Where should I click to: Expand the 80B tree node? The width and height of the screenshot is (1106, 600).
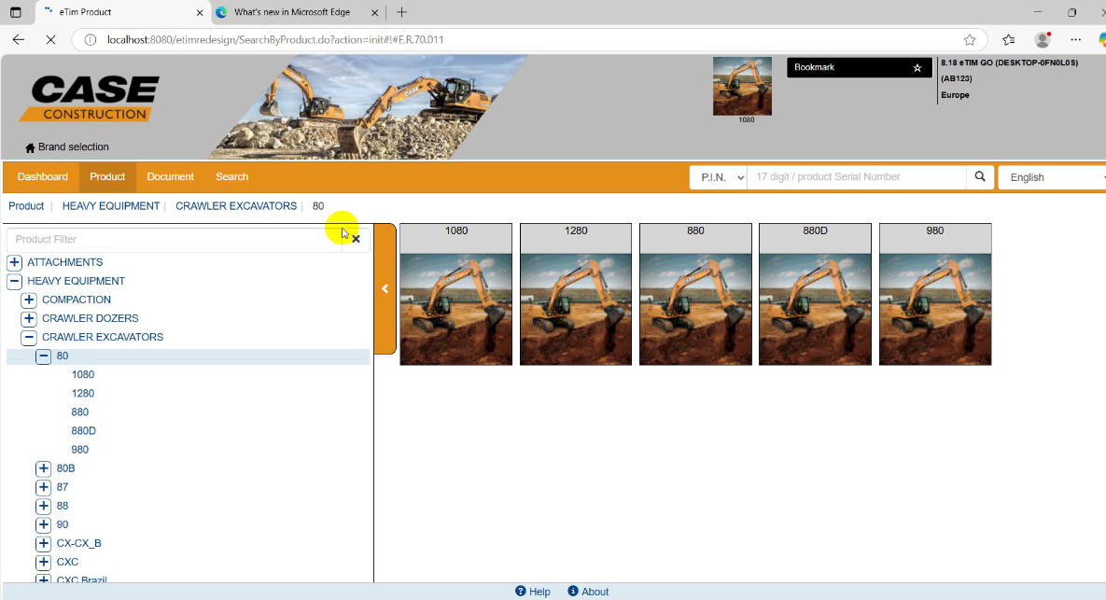(44, 468)
